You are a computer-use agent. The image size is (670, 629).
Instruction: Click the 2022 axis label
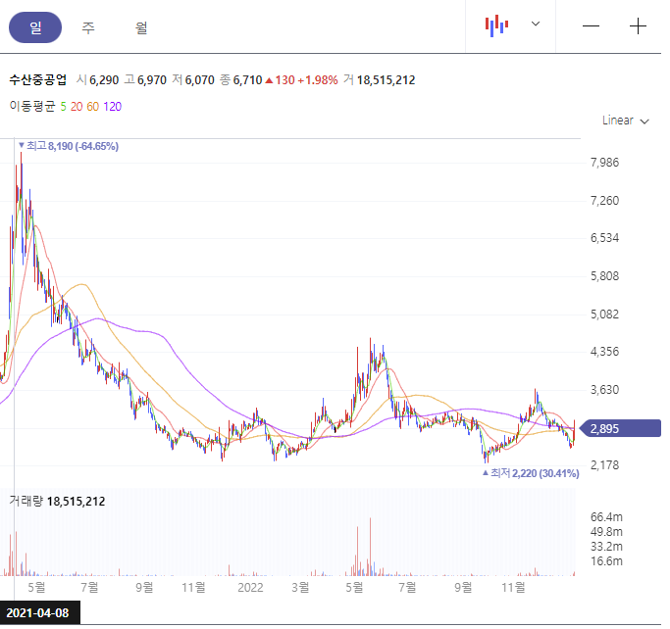pyautogui.click(x=250, y=588)
